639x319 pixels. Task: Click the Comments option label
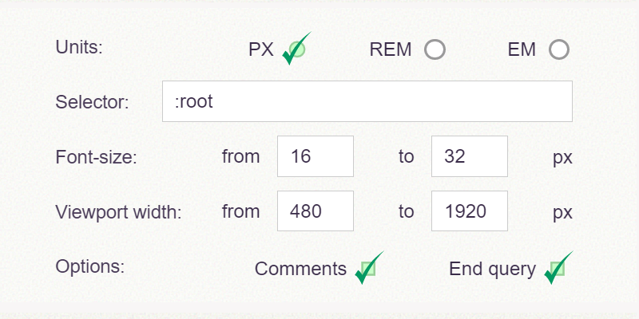pos(300,270)
